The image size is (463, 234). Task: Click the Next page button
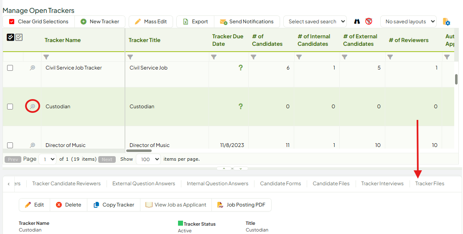pos(107,159)
